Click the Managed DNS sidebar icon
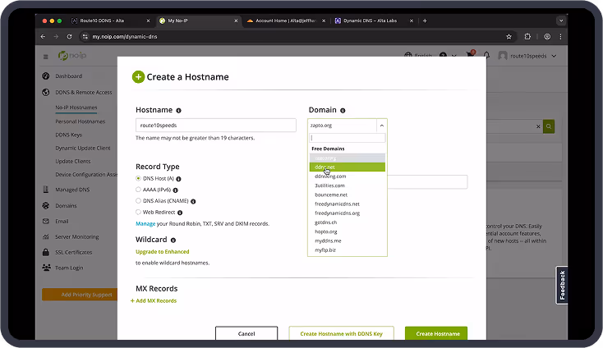Screen dimensions: 603x348 (46, 190)
